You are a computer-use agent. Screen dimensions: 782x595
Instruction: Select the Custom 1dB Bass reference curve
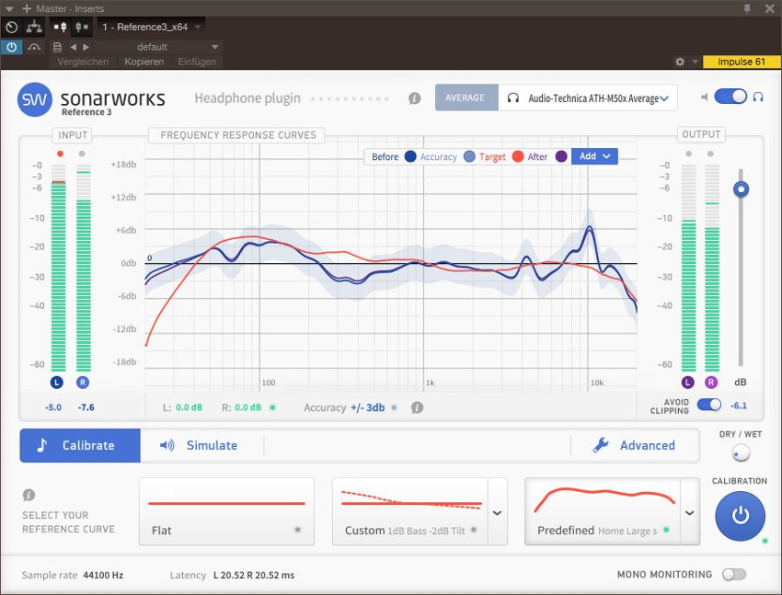point(410,511)
